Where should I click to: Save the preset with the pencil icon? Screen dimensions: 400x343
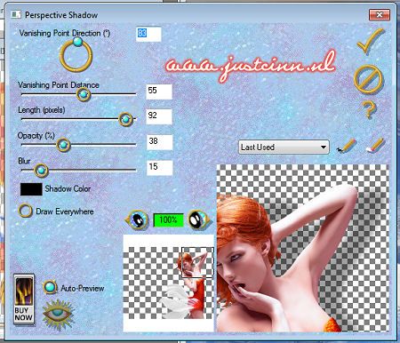347,146
